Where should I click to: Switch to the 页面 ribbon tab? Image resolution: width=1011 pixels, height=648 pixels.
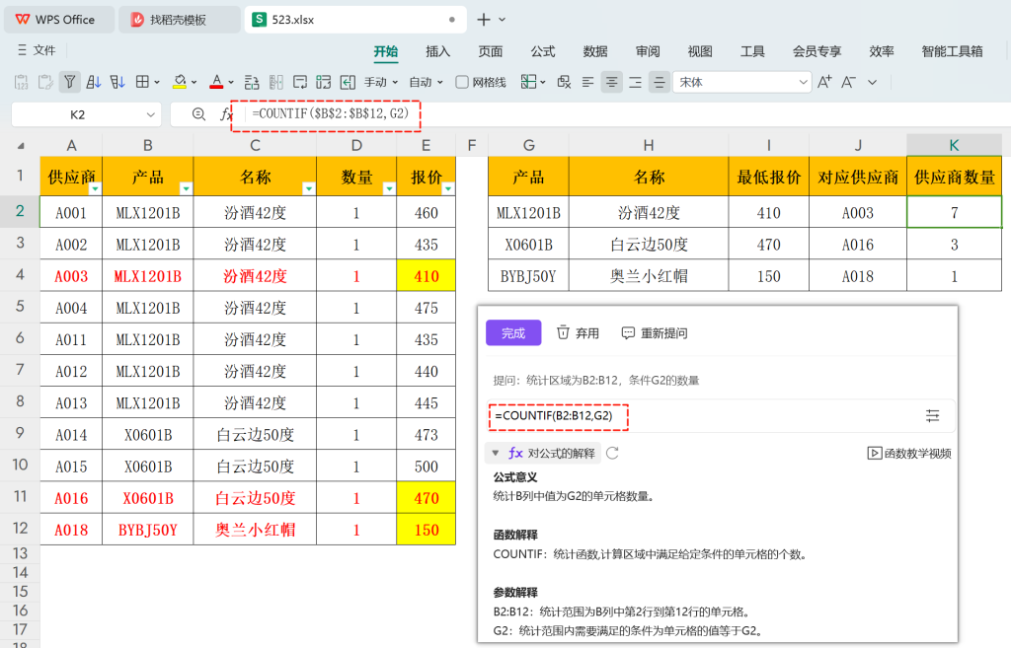[x=490, y=51]
